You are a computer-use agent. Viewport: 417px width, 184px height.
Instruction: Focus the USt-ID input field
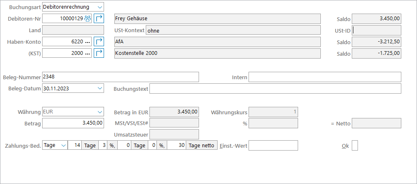376,30
